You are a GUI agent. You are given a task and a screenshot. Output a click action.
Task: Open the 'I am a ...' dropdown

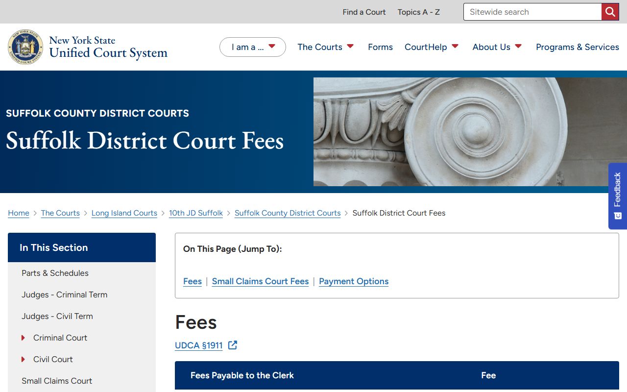(x=253, y=47)
